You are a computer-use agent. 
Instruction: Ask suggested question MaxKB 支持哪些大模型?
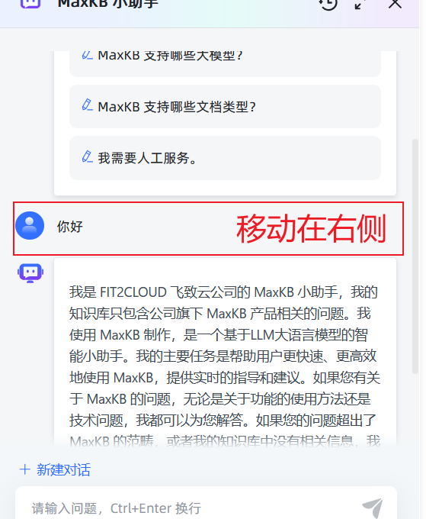[225, 63]
